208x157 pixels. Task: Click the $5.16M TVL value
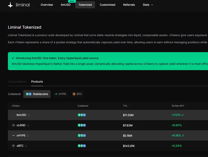(x=128, y=136)
